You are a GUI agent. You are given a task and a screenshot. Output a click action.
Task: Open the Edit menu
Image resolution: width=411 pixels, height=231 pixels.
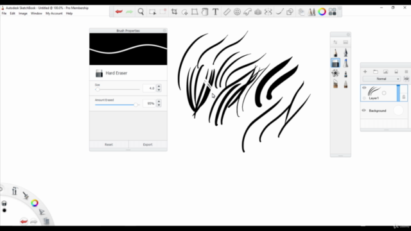(x=13, y=13)
